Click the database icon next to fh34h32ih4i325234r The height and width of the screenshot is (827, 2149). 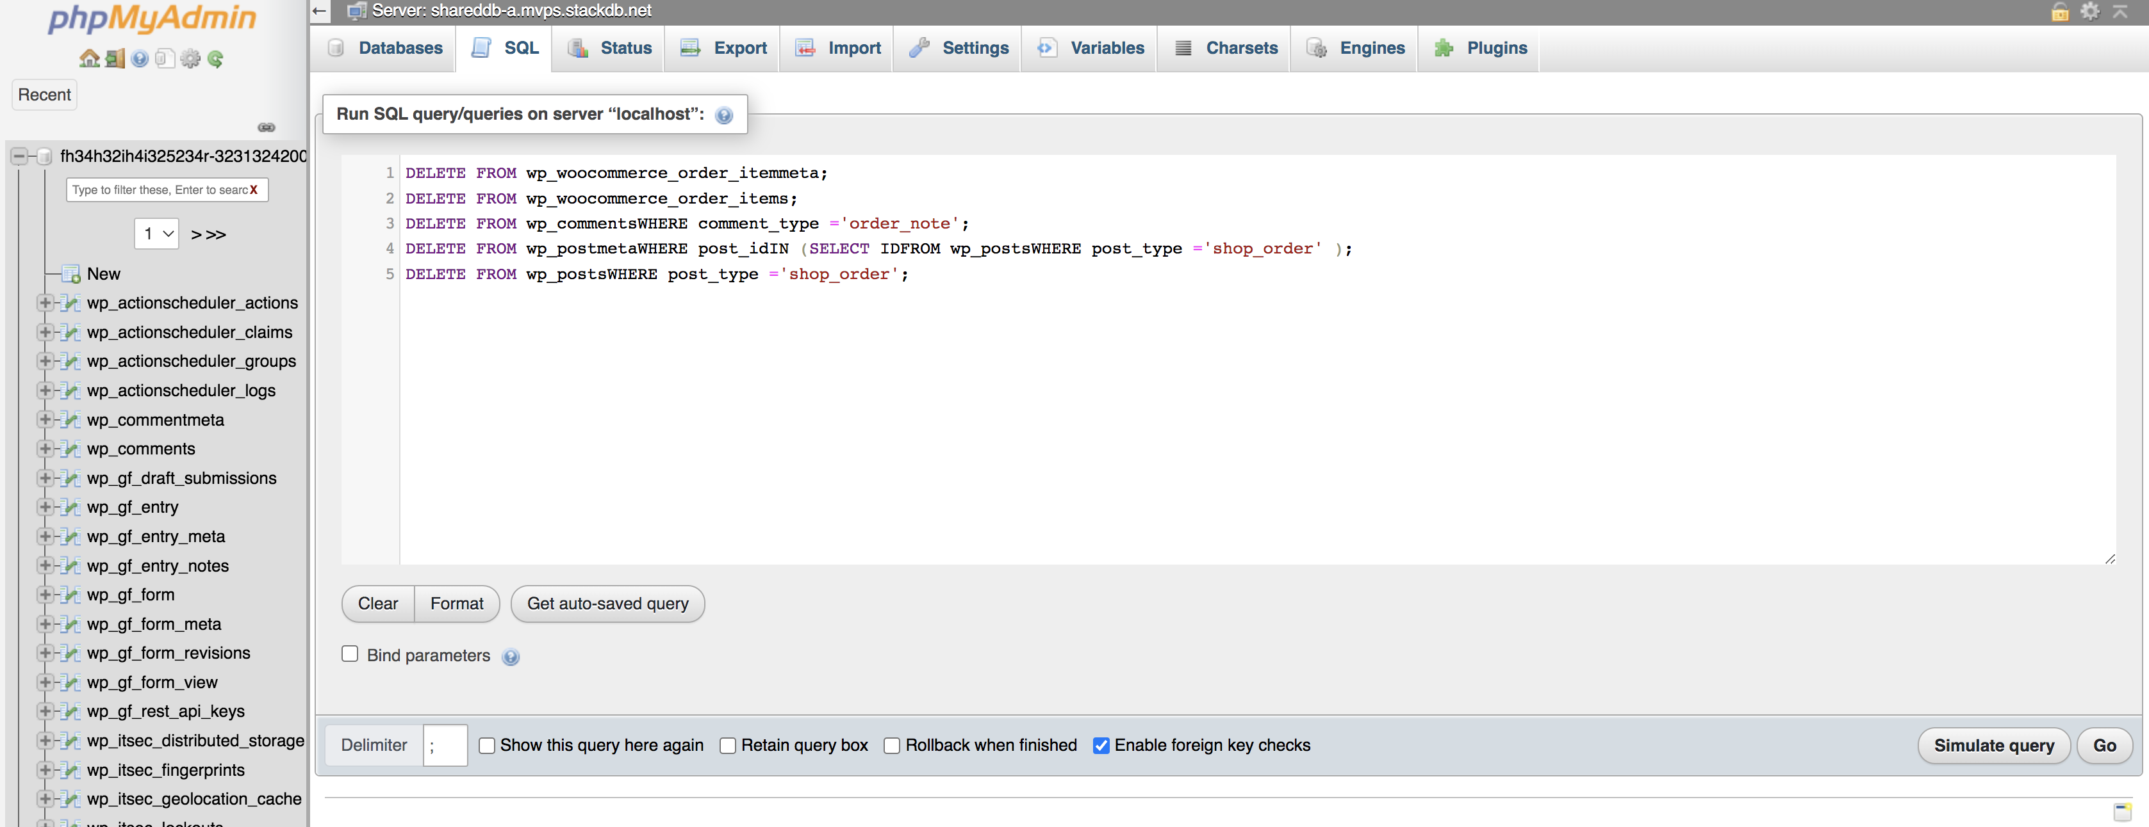45,156
